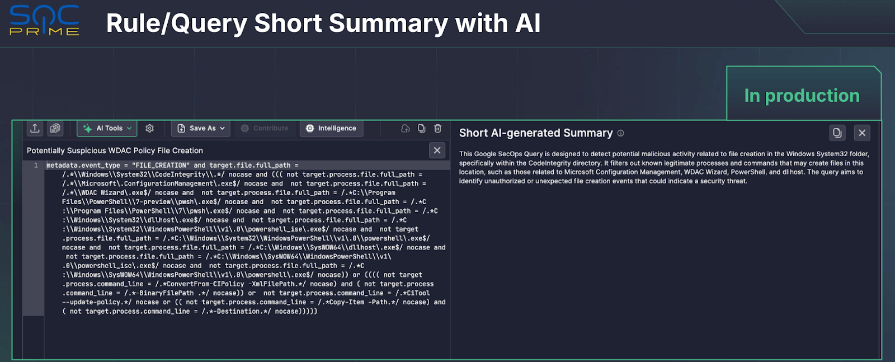This screenshot has width=895, height=362.
Task: Click the 'metadata.event_type' text in the query
Action: pyautogui.click(x=83, y=166)
